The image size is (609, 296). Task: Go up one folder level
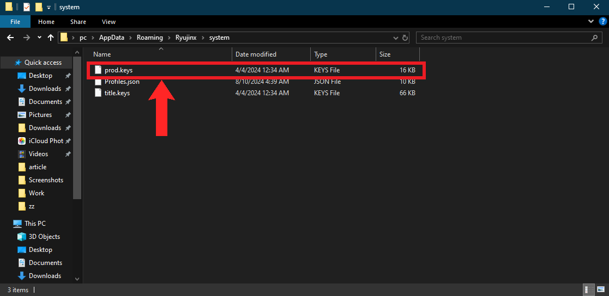(x=51, y=38)
